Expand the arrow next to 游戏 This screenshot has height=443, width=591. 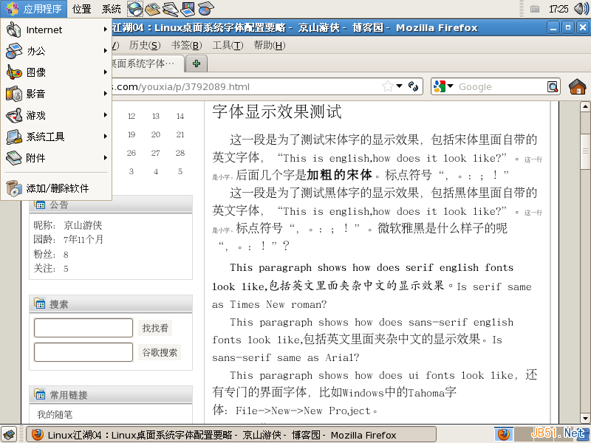coord(106,114)
